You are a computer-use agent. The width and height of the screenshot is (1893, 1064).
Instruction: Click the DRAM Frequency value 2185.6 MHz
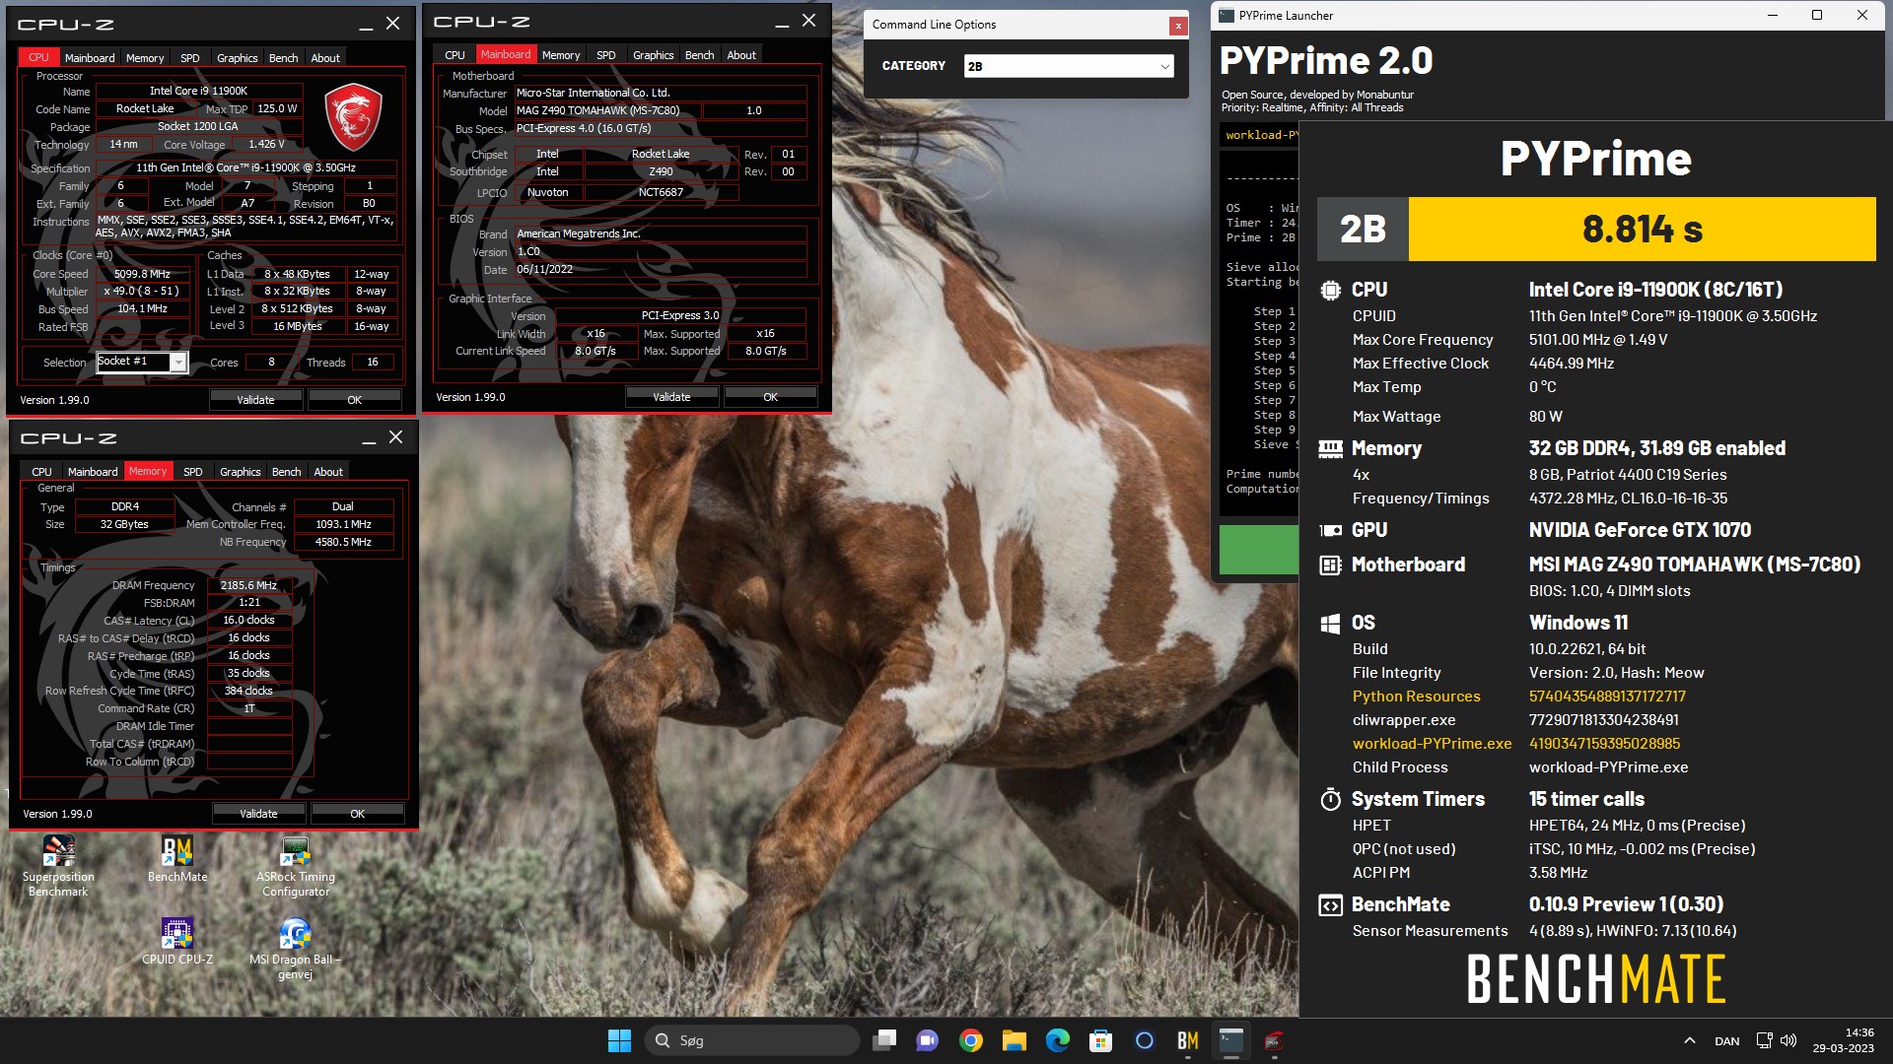(x=249, y=585)
